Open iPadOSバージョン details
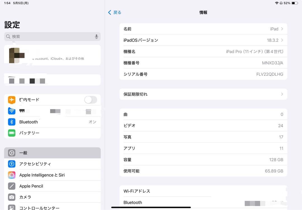The image size is (302, 210). [x=203, y=40]
